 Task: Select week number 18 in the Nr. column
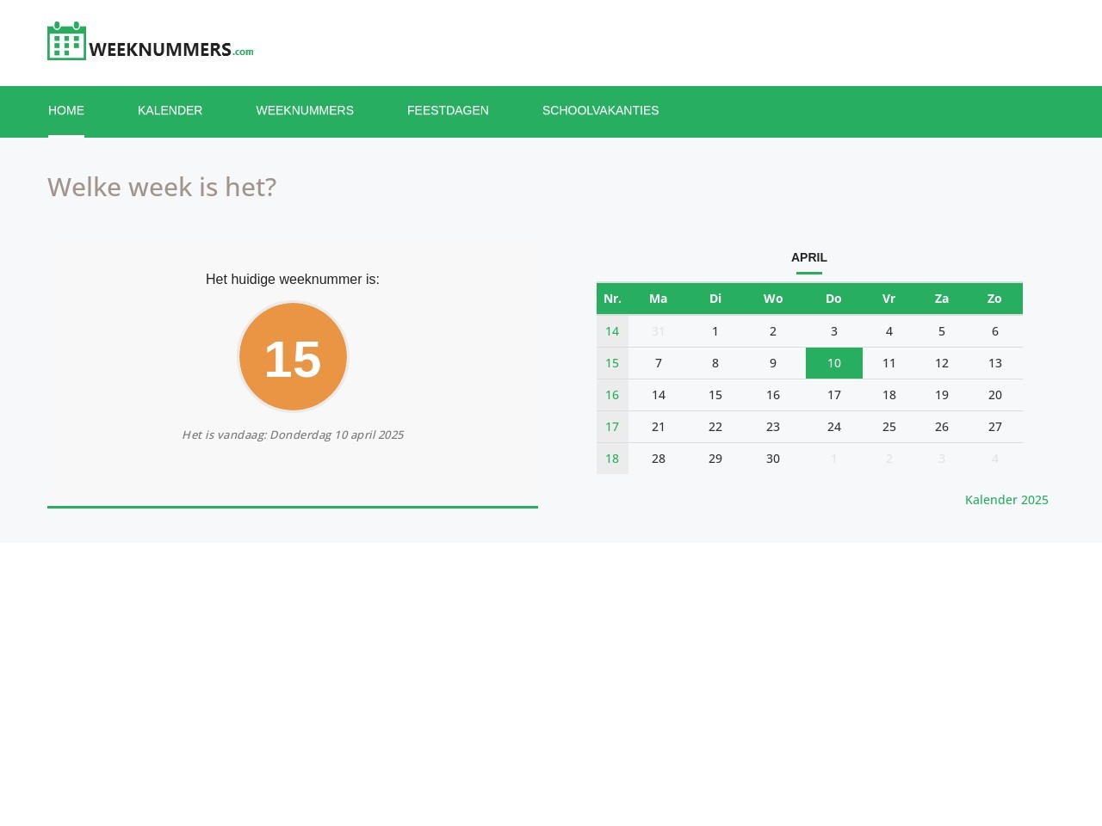click(x=612, y=459)
